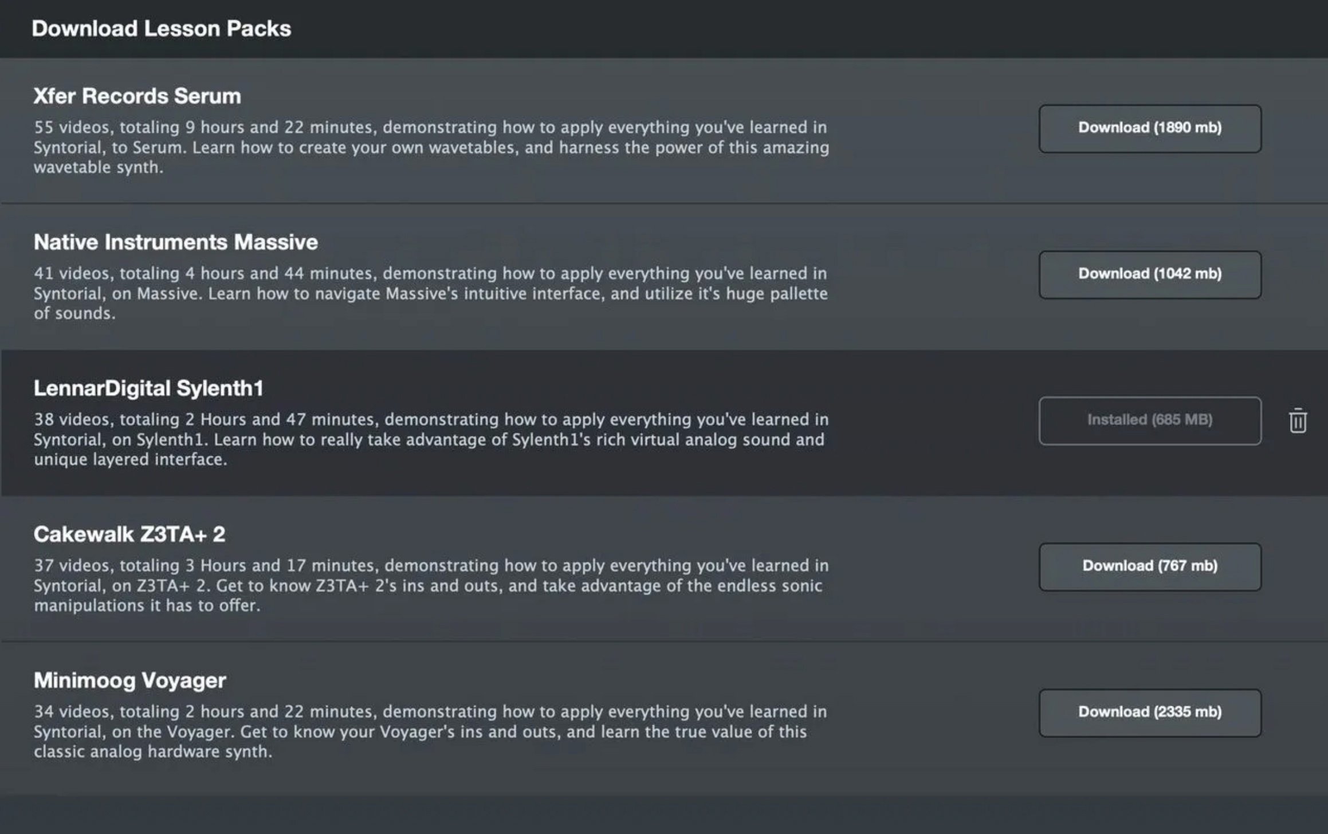Download the Minimoog Voyager pack

pyautogui.click(x=1150, y=713)
